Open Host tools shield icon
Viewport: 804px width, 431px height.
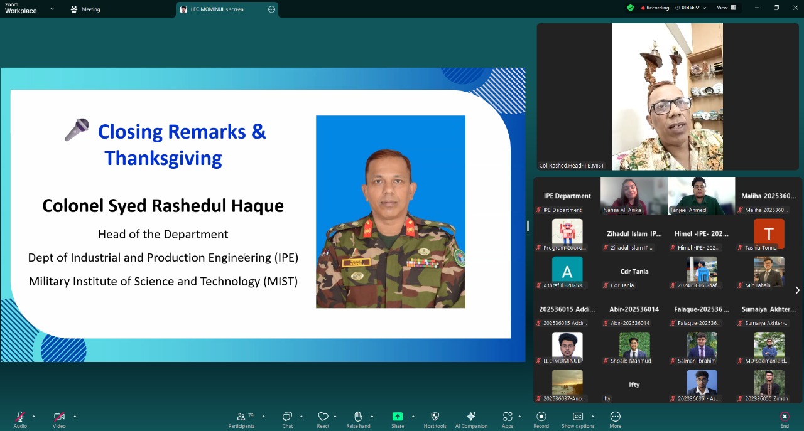pos(435,417)
